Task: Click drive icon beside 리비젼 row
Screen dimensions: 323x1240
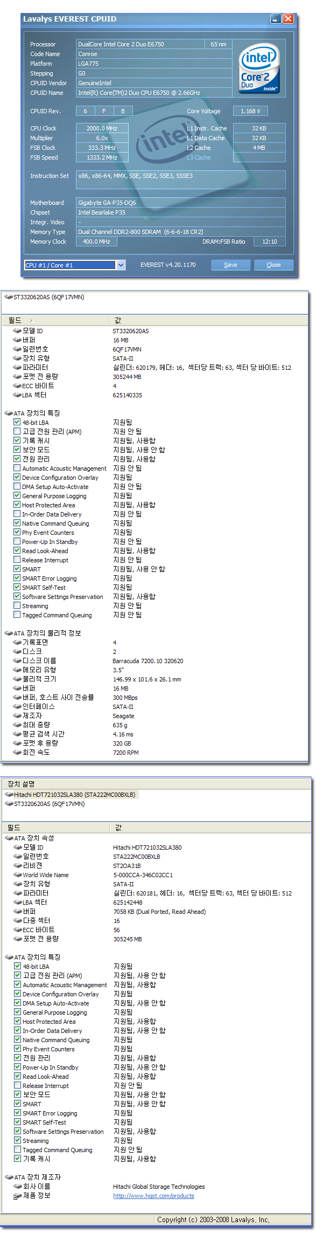Action: click(18, 866)
